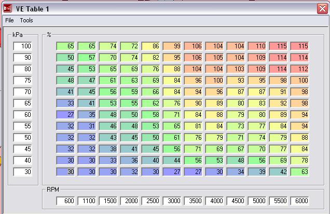Click VE cell at 50 kPa, 2000 RPM
Image resolution: width=330 pixels, height=214 pixels.
pos(130,138)
